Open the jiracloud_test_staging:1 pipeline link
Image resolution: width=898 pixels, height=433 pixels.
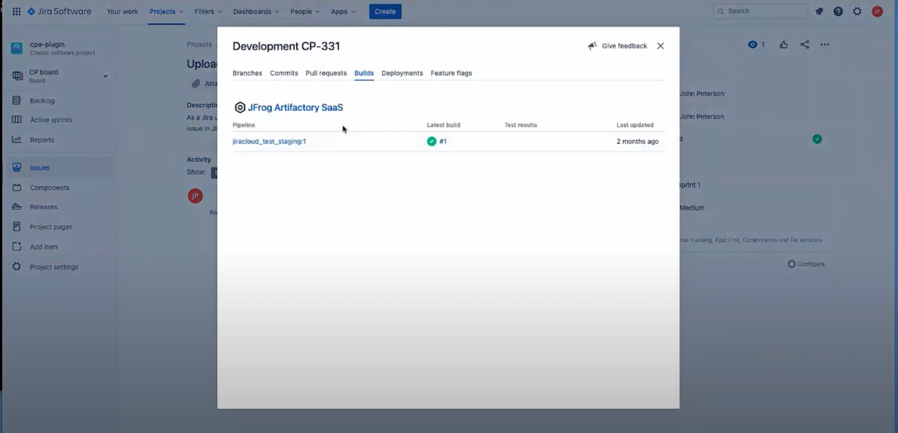pos(269,141)
